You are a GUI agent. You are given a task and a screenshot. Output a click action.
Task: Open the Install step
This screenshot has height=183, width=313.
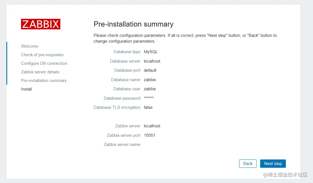point(26,89)
